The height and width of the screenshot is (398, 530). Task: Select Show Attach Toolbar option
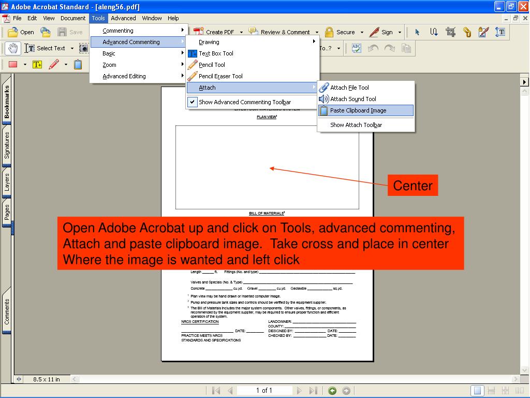coord(365,125)
